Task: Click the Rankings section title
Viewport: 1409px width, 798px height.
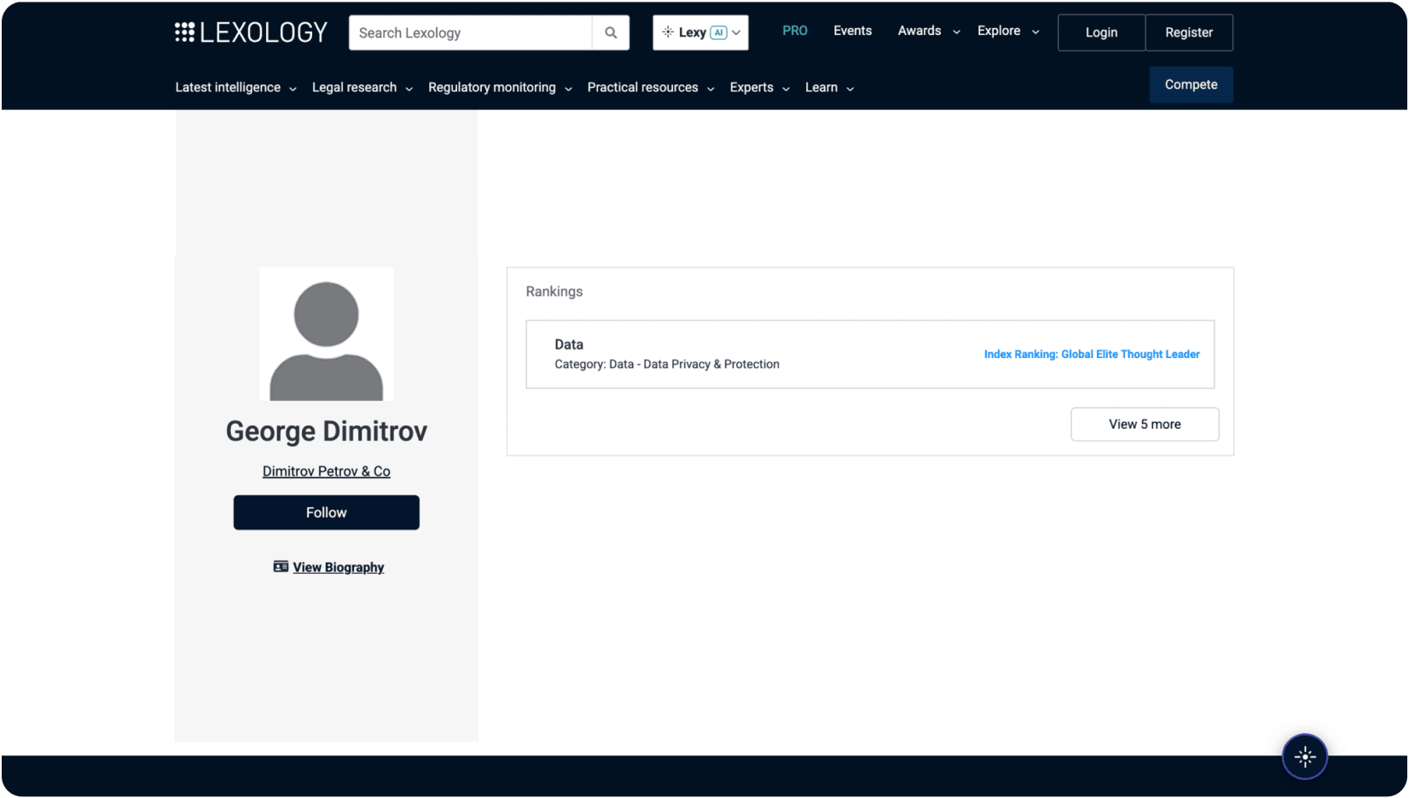Action: (554, 292)
